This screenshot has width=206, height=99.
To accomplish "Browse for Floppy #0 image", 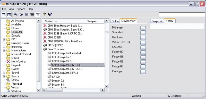I will (x=143, y=53).
